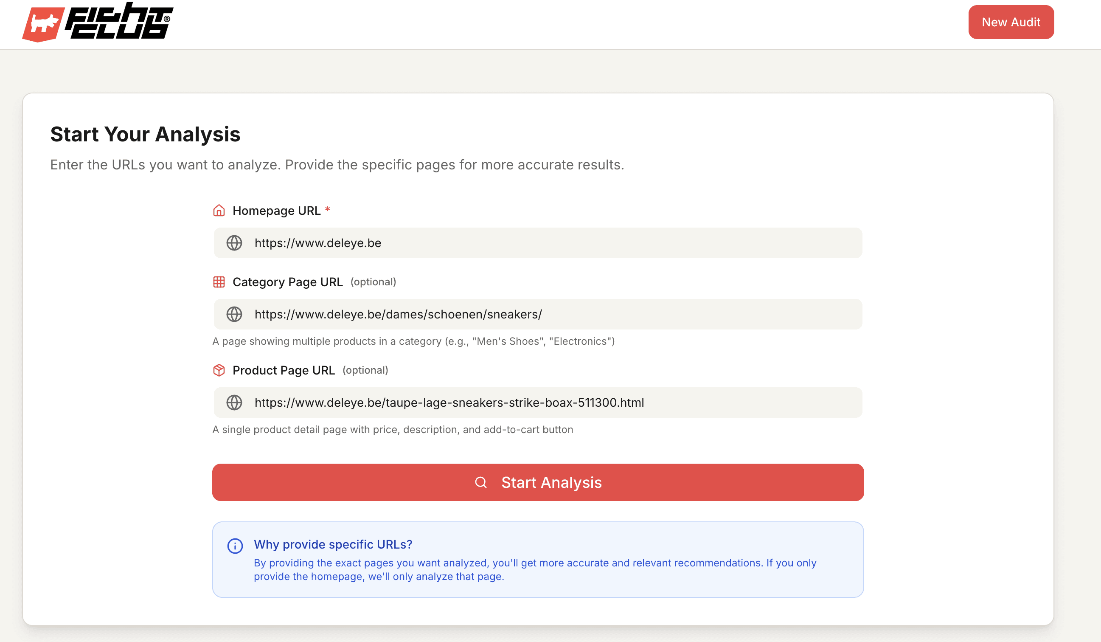This screenshot has height=642, width=1101.
Task: Click the house icon beside Homepage URL
Action: (219, 211)
